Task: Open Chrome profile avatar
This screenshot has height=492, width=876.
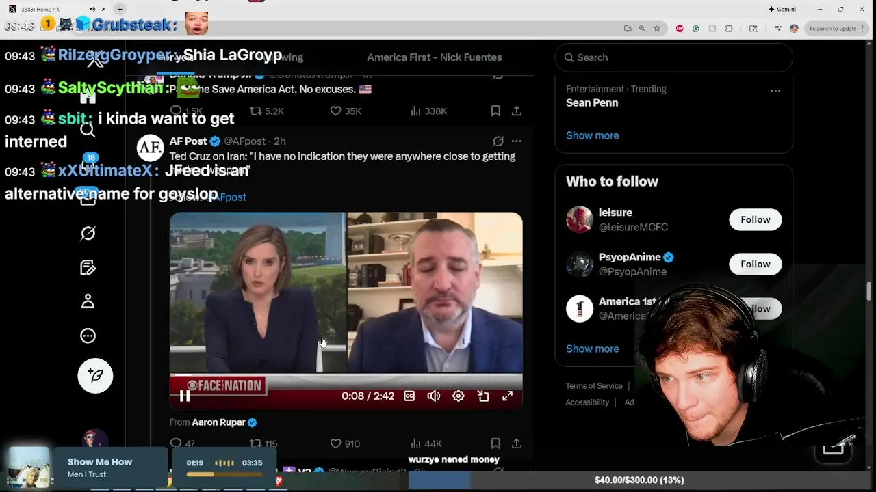Action: (794, 29)
